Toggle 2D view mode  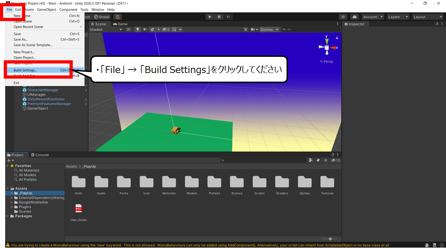coord(128,30)
